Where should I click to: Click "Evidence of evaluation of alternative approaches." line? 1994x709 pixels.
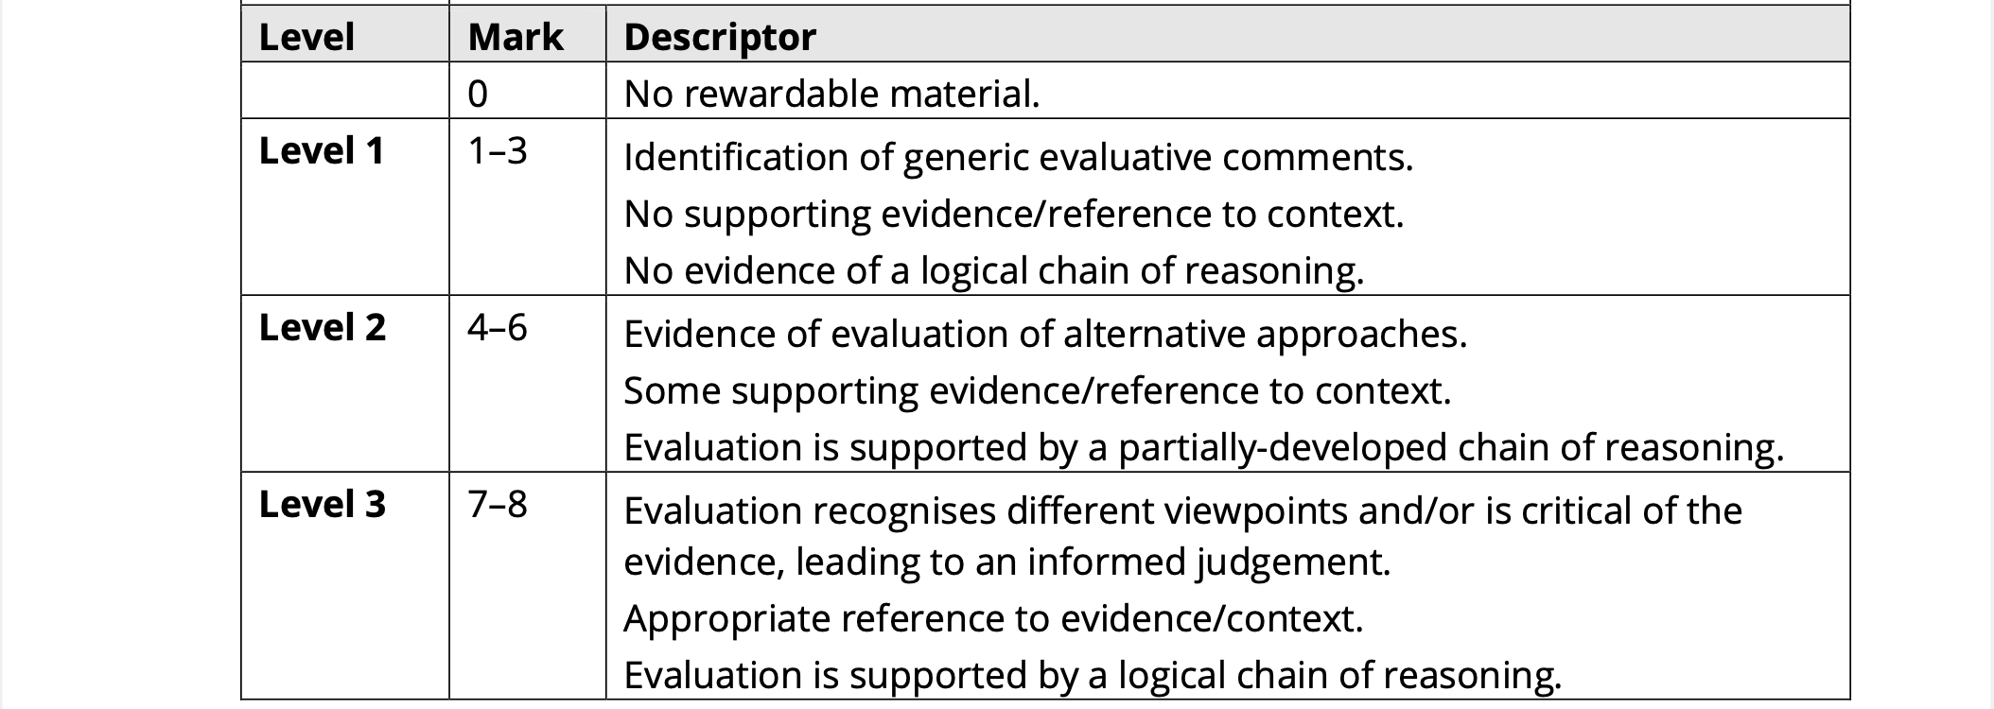[x=1045, y=334]
